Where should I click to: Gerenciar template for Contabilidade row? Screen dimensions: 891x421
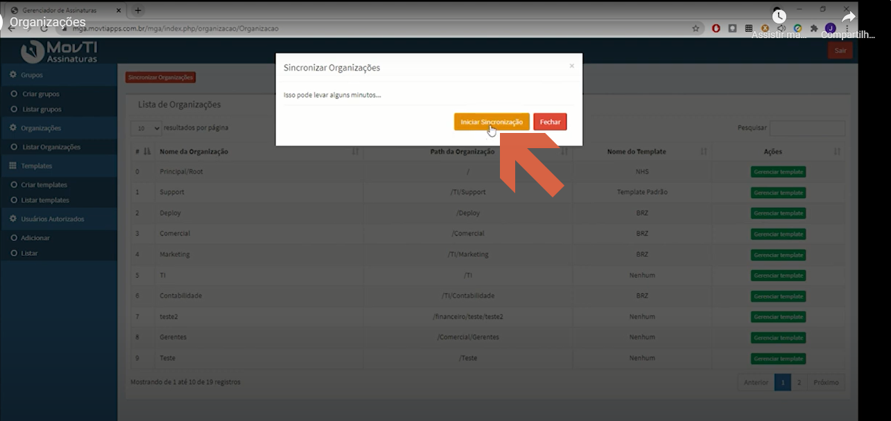[x=778, y=296]
